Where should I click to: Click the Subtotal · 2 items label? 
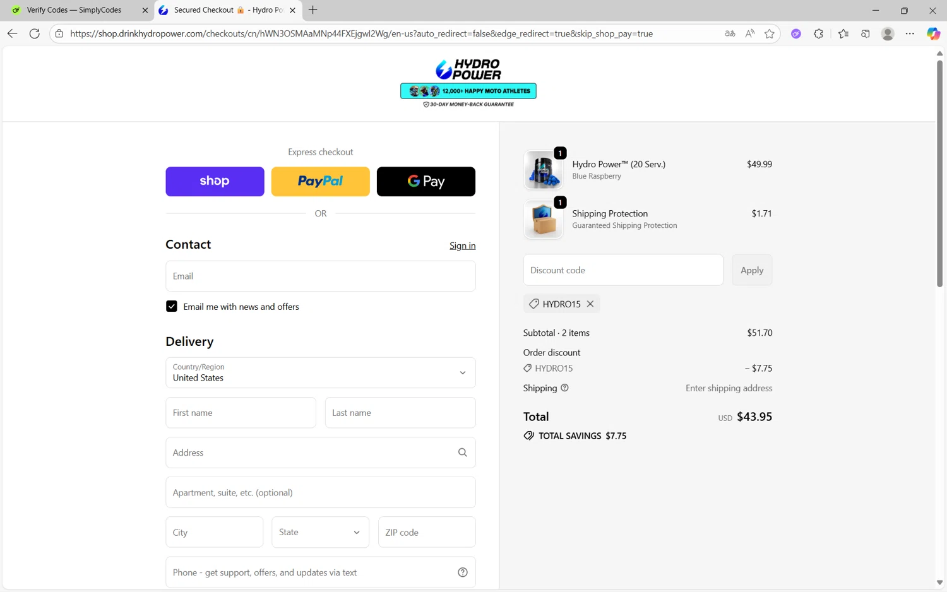(x=556, y=333)
